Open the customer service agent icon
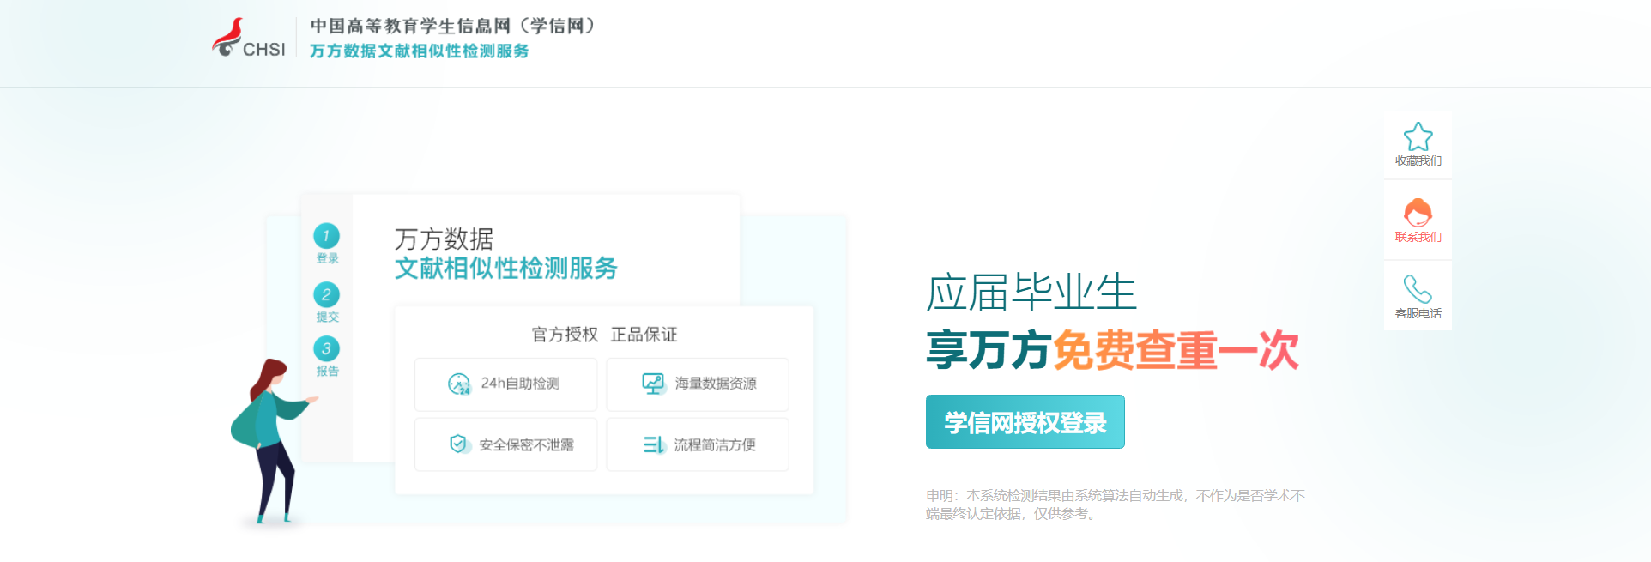The width and height of the screenshot is (1651, 562). click(x=1418, y=213)
